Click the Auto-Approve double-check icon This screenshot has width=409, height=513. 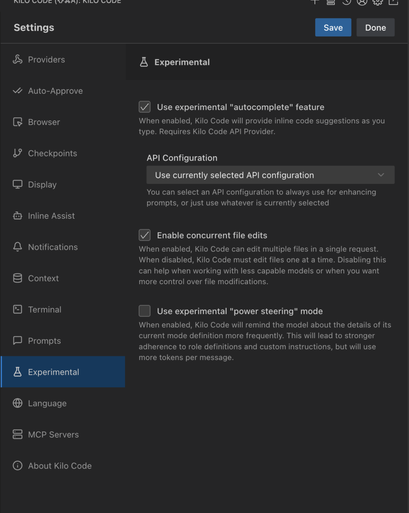(18, 91)
